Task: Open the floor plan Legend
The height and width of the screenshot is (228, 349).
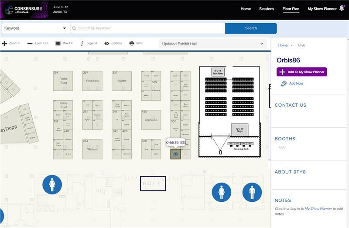Action: [89, 43]
